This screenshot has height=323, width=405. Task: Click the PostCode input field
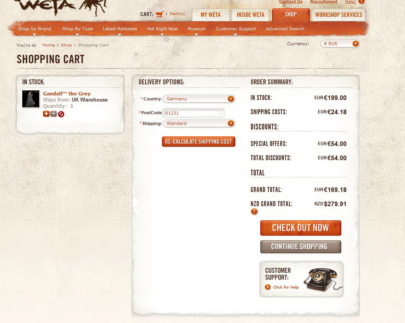tap(193, 113)
